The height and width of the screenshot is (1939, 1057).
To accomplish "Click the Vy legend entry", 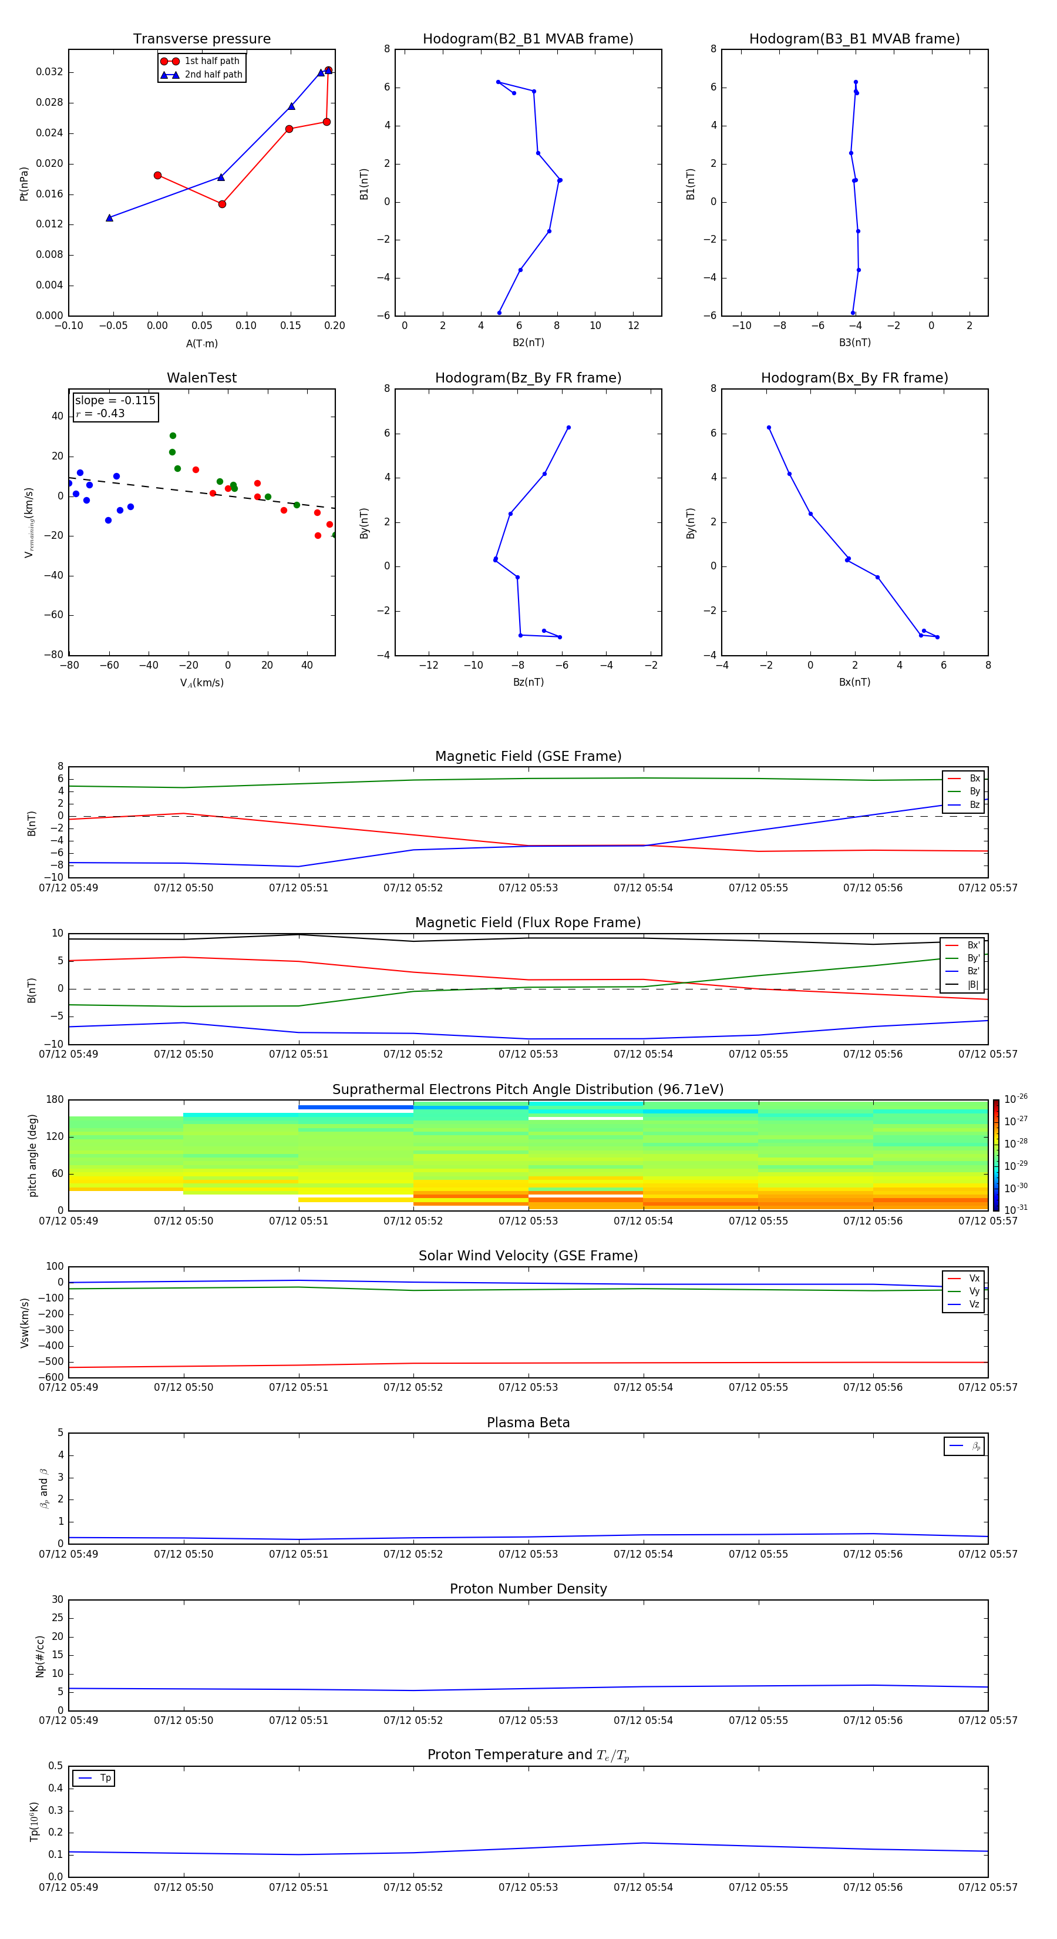I will click(964, 1291).
